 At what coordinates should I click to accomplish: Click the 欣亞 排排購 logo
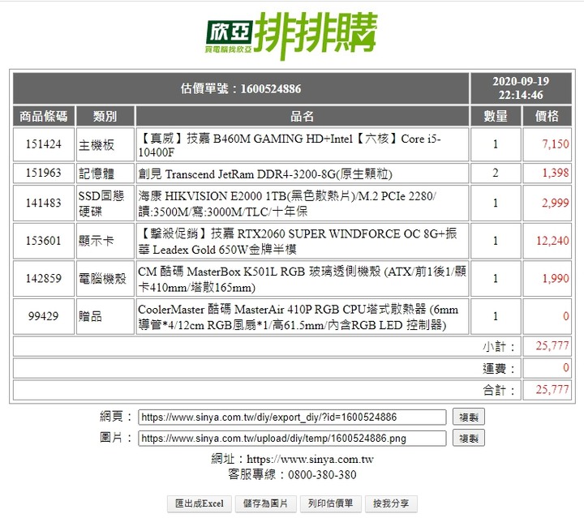(x=292, y=36)
